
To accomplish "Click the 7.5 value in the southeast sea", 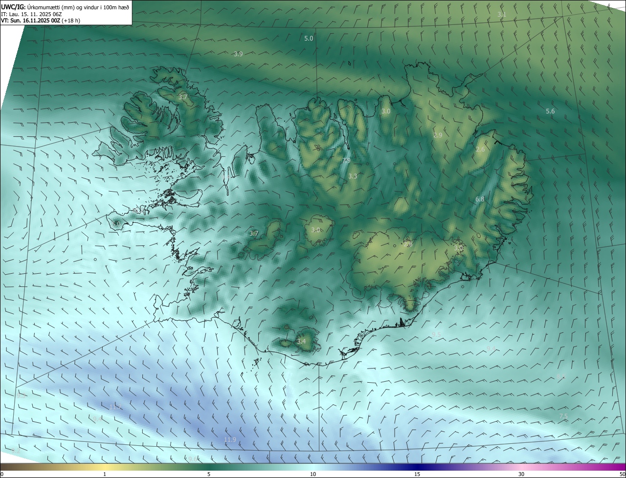I will pyautogui.click(x=563, y=416).
